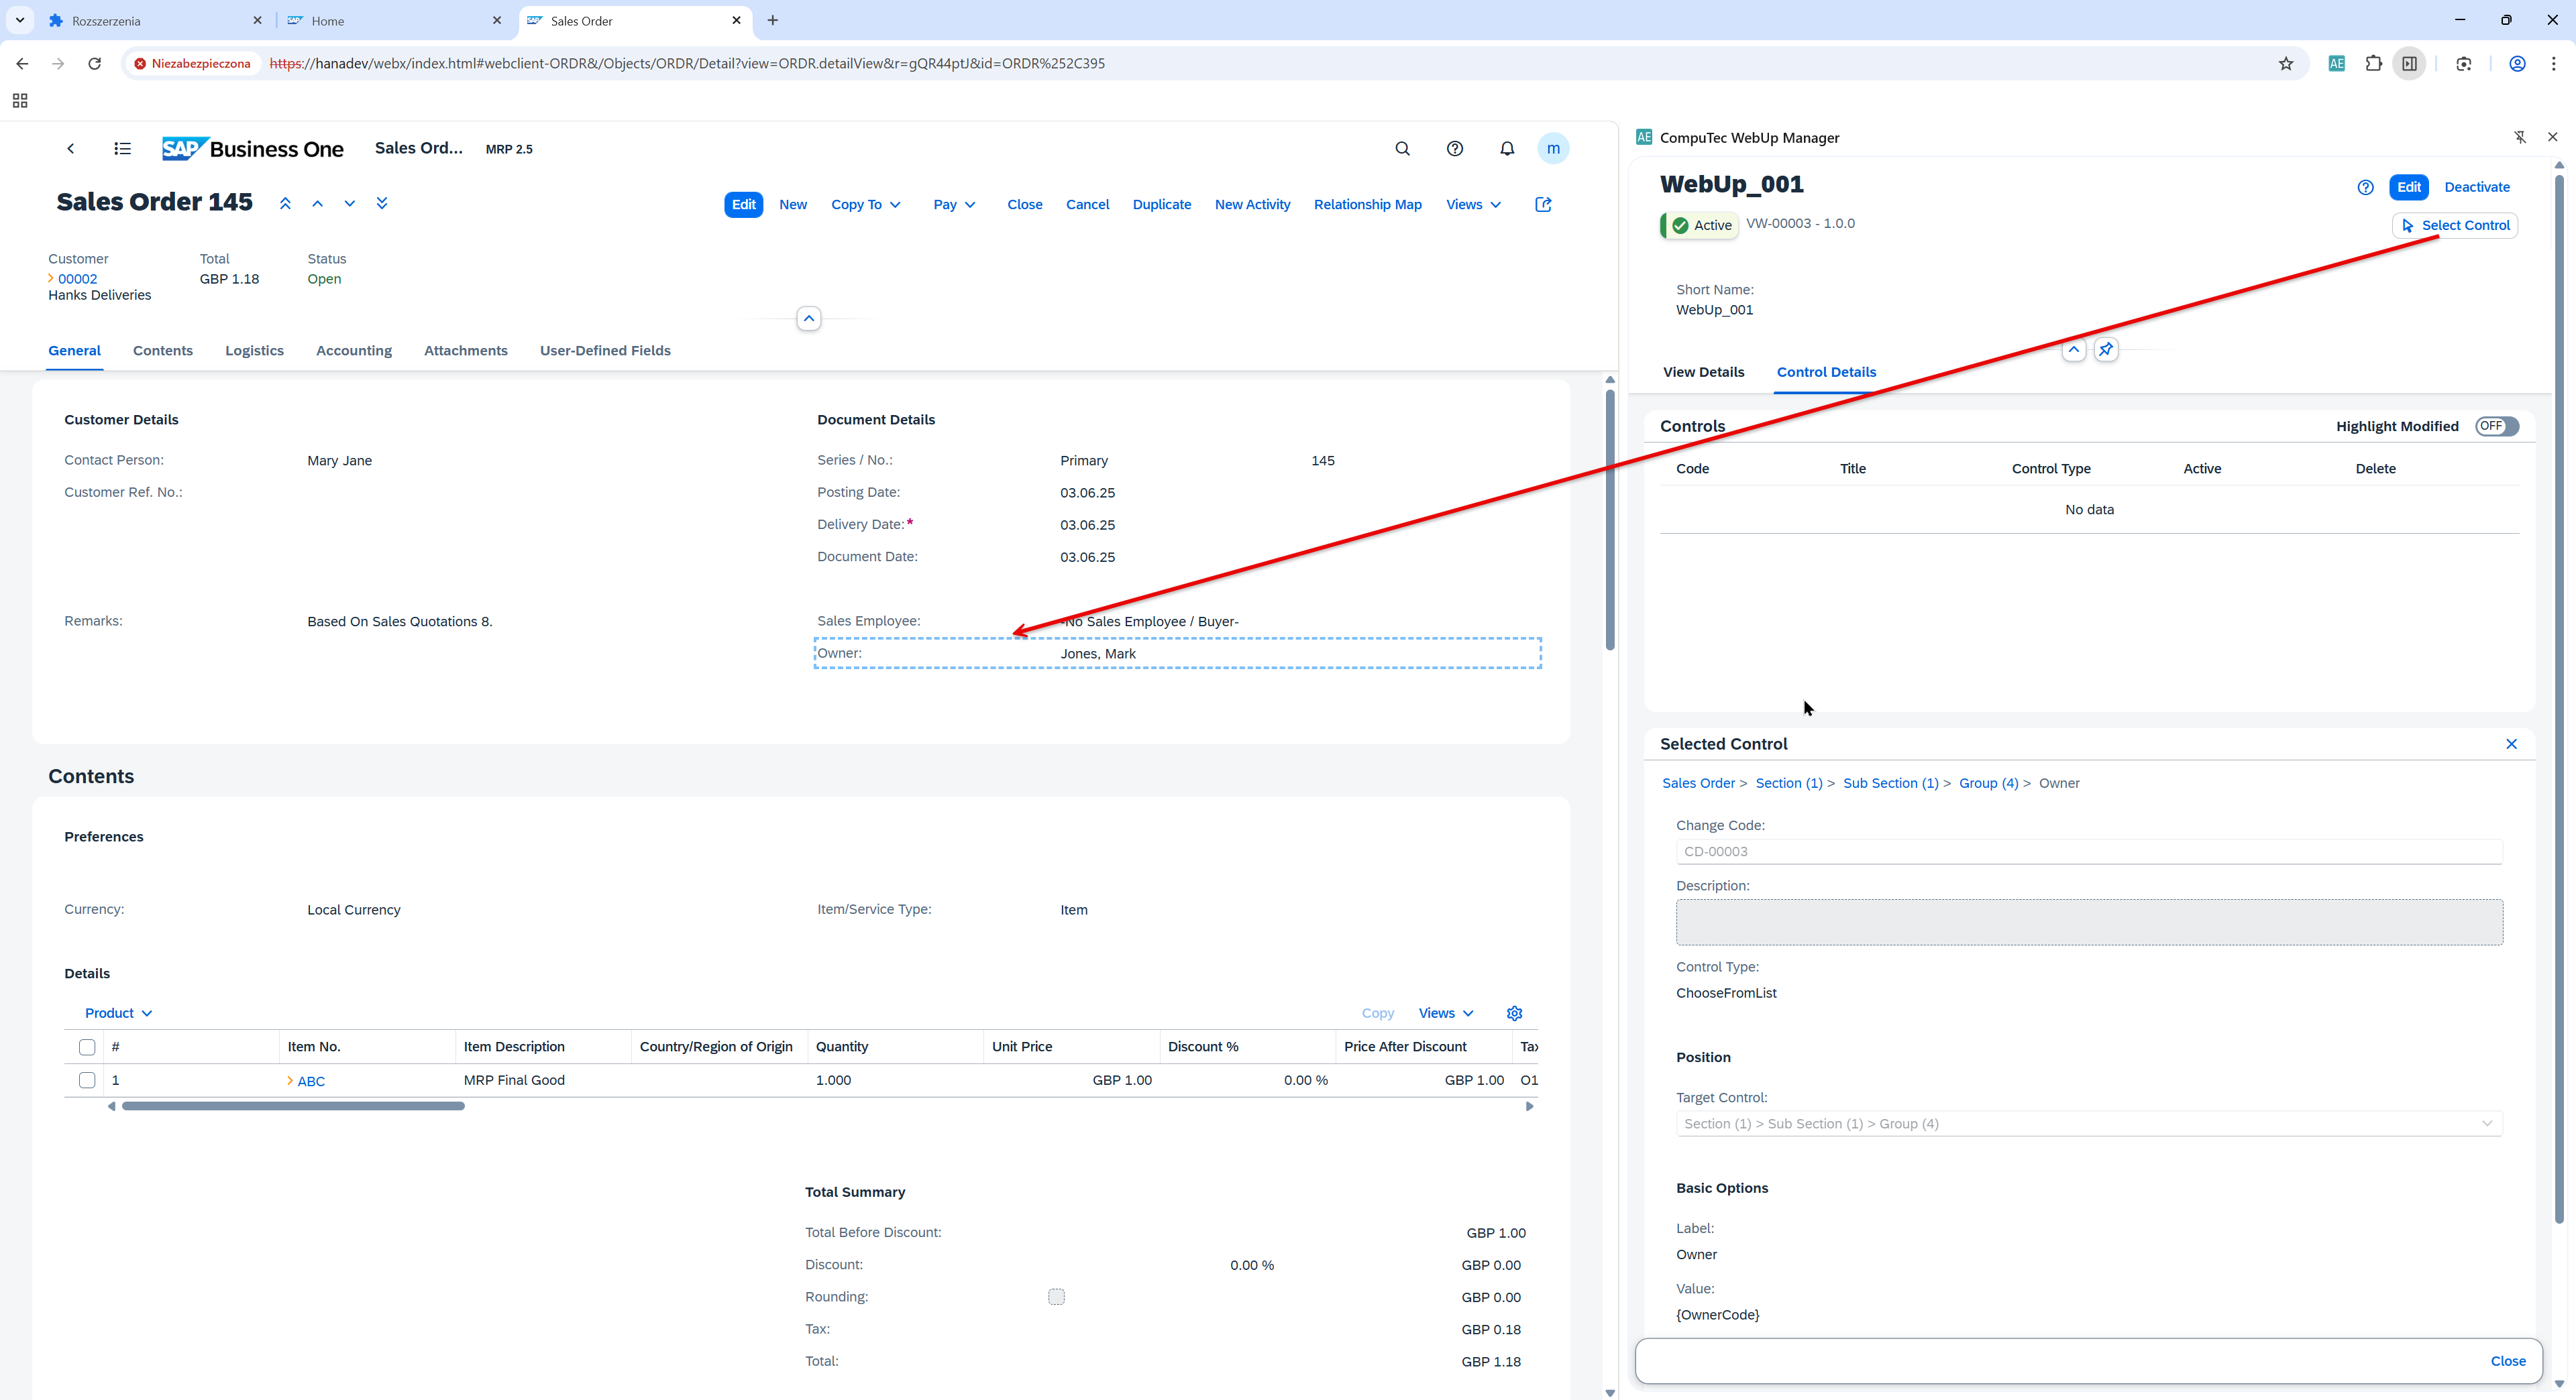Open the View Details tab
This screenshot has height=1400, width=2576.
point(1703,371)
